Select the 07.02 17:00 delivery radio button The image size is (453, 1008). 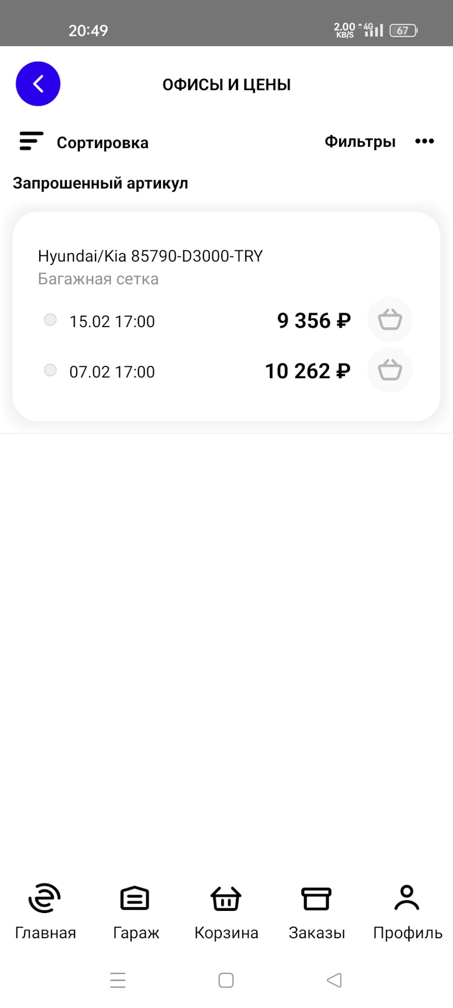point(50,370)
